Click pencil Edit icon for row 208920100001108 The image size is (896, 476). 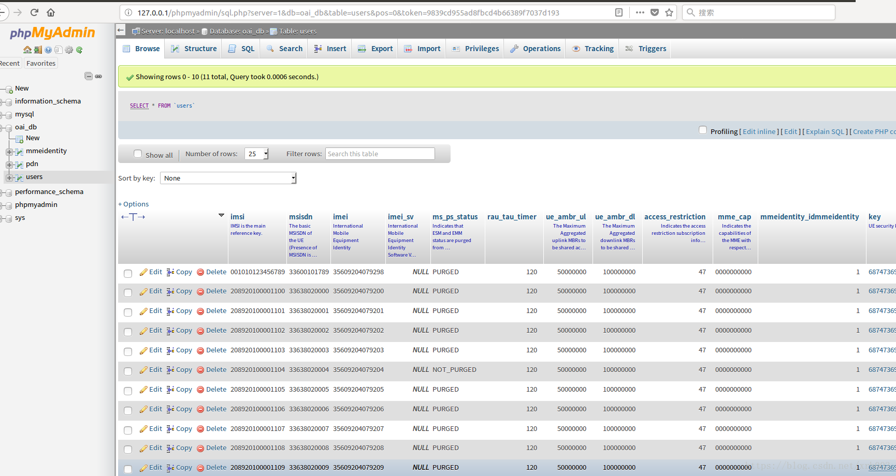(x=143, y=448)
